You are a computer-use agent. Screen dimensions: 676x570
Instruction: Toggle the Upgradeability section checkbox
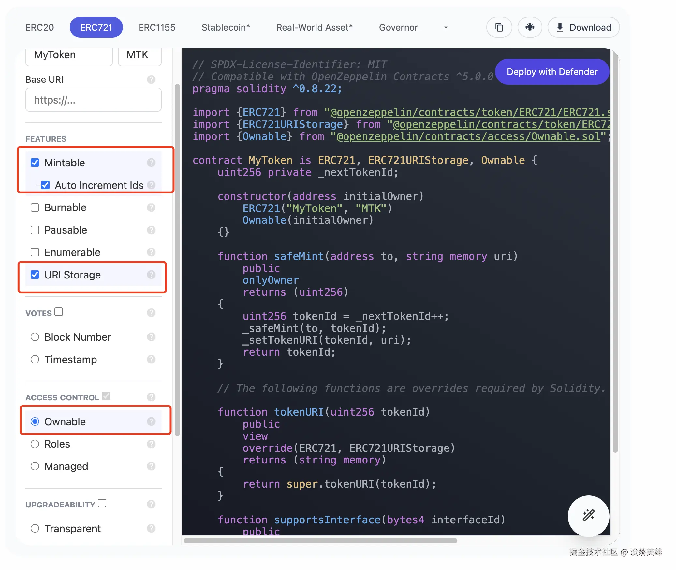pyautogui.click(x=102, y=503)
